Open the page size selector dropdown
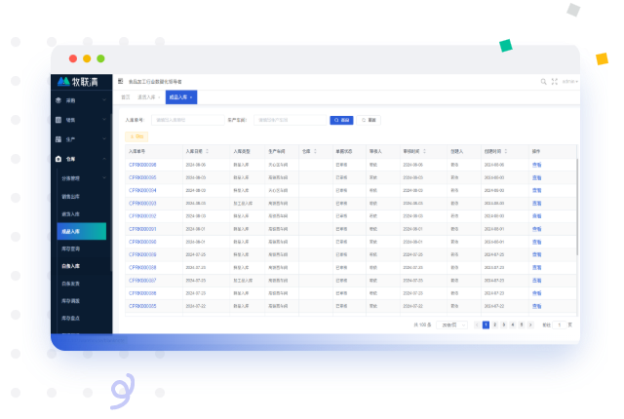 coord(452,324)
